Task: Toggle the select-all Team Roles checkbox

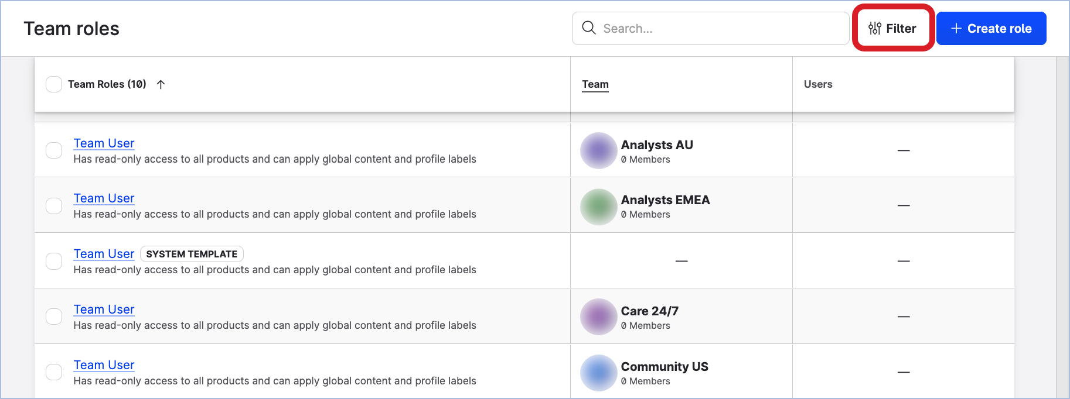Action: pyautogui.click(x=54, y=84)
